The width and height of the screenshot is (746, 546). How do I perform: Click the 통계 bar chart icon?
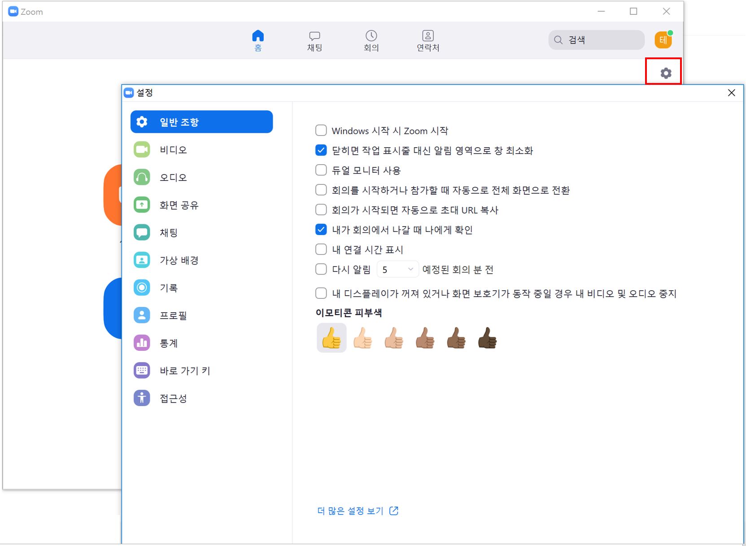click(x=142, y=343)
